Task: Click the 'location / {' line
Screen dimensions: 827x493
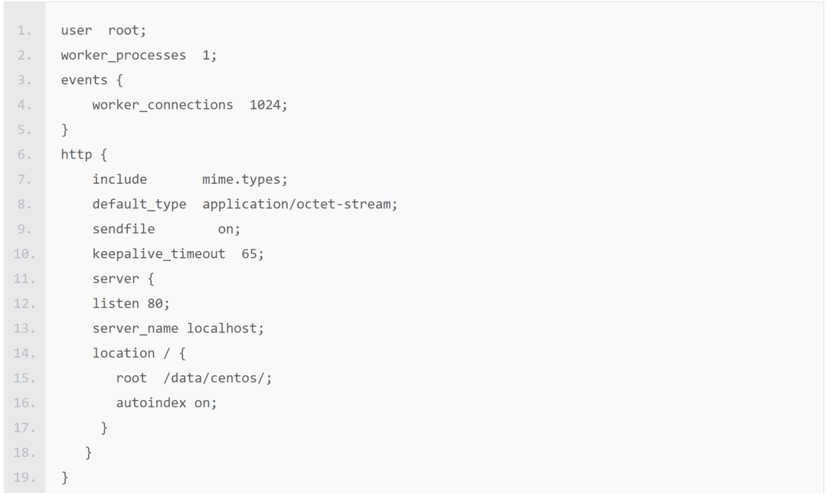Action: point(139,353)
